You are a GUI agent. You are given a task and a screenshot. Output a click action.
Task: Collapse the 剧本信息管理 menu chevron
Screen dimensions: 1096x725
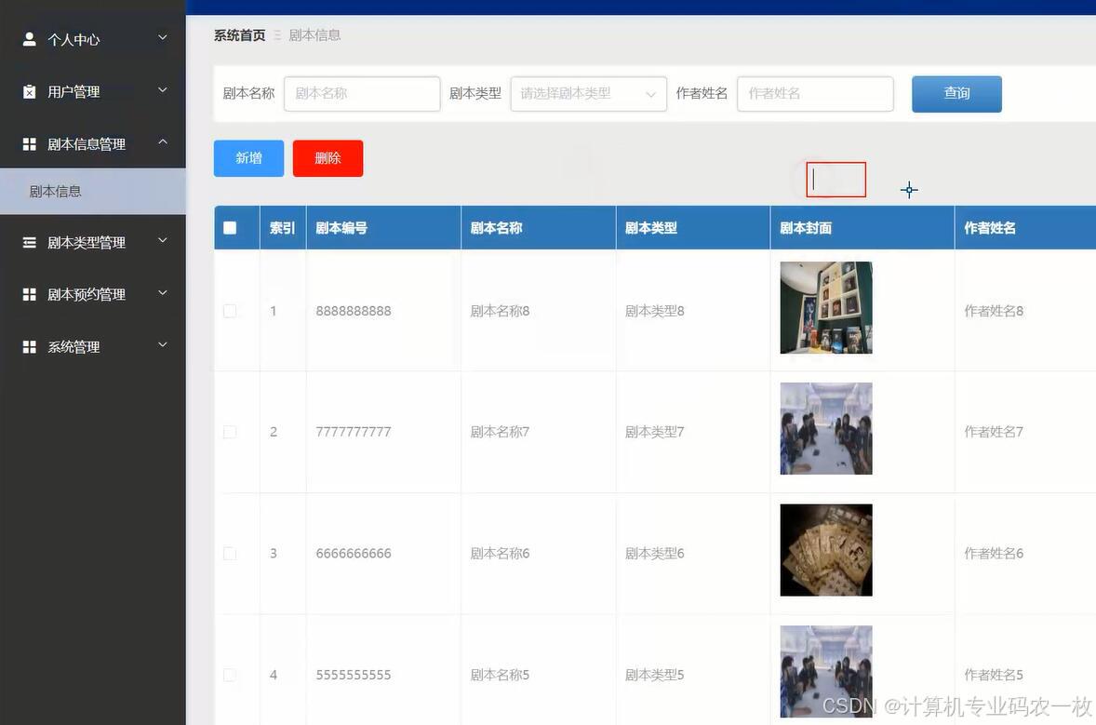[162, 143]
